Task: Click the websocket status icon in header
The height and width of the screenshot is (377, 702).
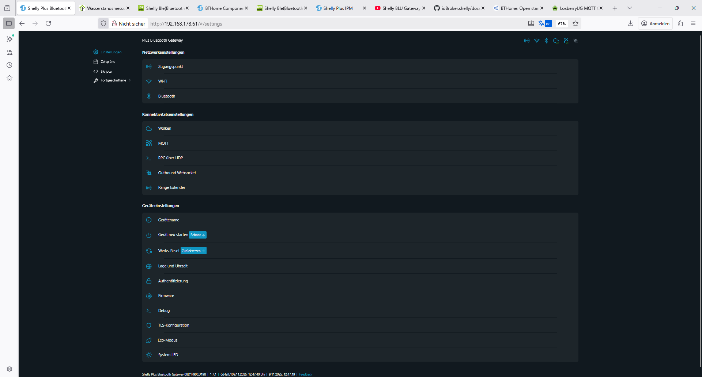Action: point(575,41)
